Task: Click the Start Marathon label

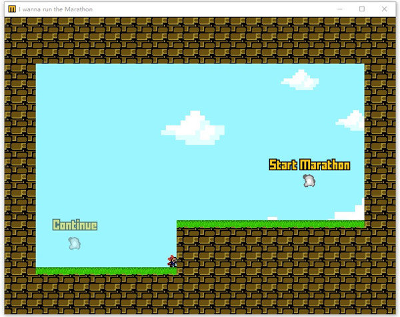Action: pyautogui.click(x=309, y=164)
